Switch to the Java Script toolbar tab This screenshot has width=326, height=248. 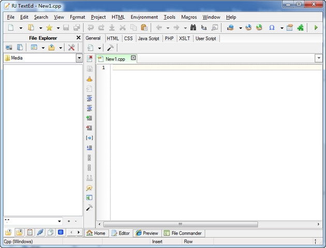(149, 38)
